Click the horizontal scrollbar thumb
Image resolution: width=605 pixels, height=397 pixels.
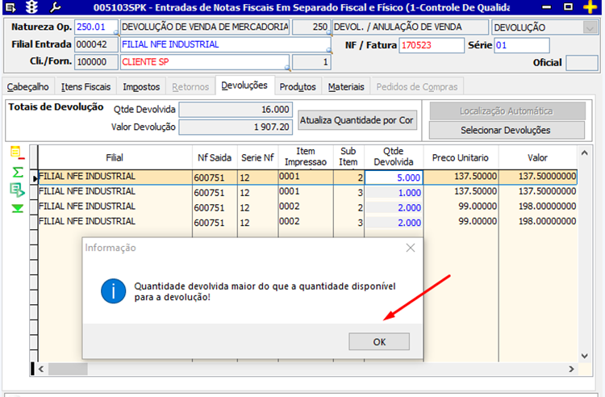point(68,370)
